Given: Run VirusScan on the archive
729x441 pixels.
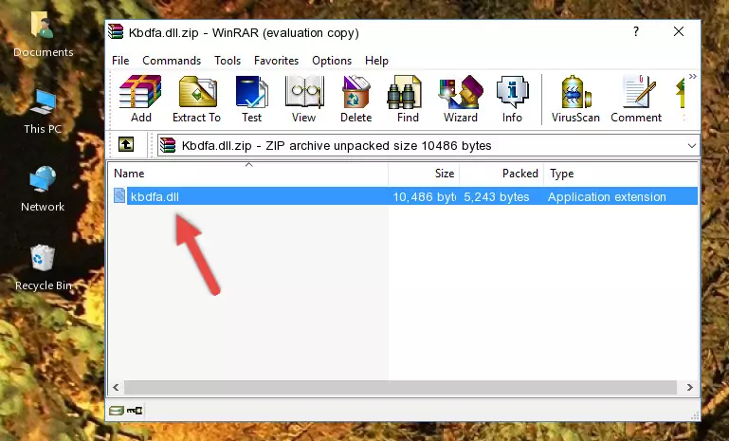Looking at the screenshot, I should [x=575, y=99].
